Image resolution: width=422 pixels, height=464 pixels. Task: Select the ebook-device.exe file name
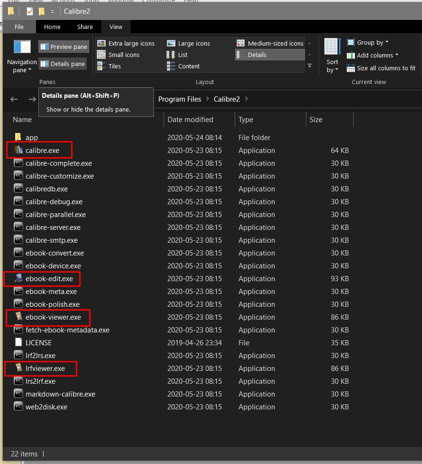click(x=53, y=266)
